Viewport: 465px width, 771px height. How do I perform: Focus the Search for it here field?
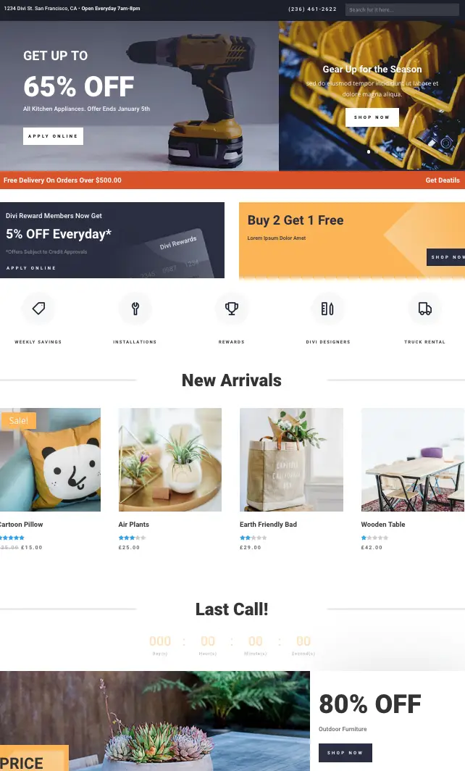(402, 10)
